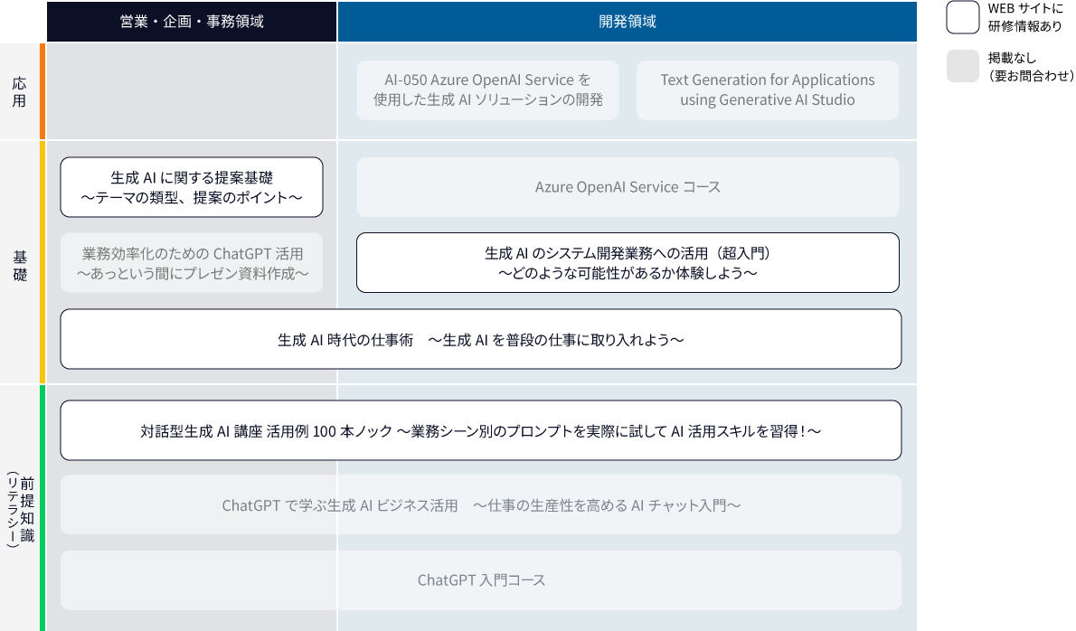
Task: Click Text Generation for Applications course box
Action: point(767,90)
